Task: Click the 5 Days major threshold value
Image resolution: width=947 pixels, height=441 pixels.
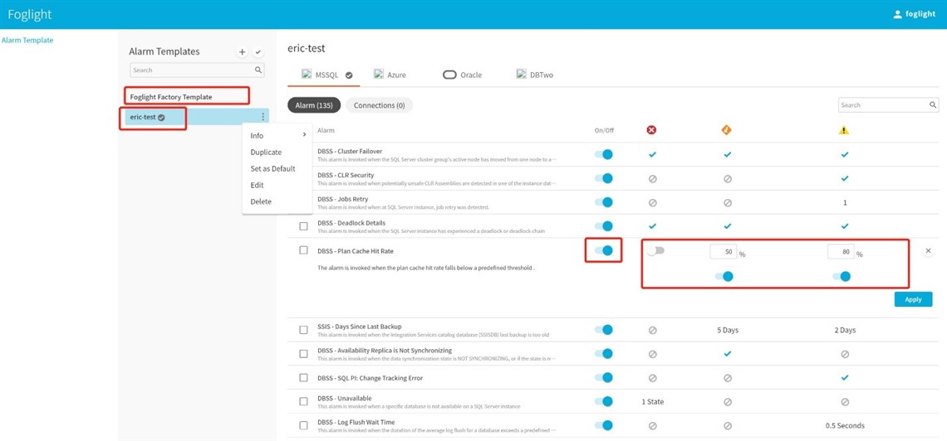Action: (727, 330)
